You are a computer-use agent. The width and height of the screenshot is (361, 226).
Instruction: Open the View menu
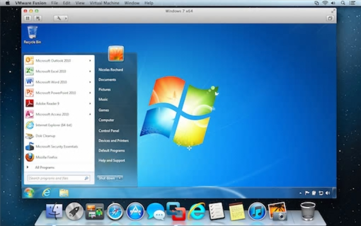pos(80,3)
